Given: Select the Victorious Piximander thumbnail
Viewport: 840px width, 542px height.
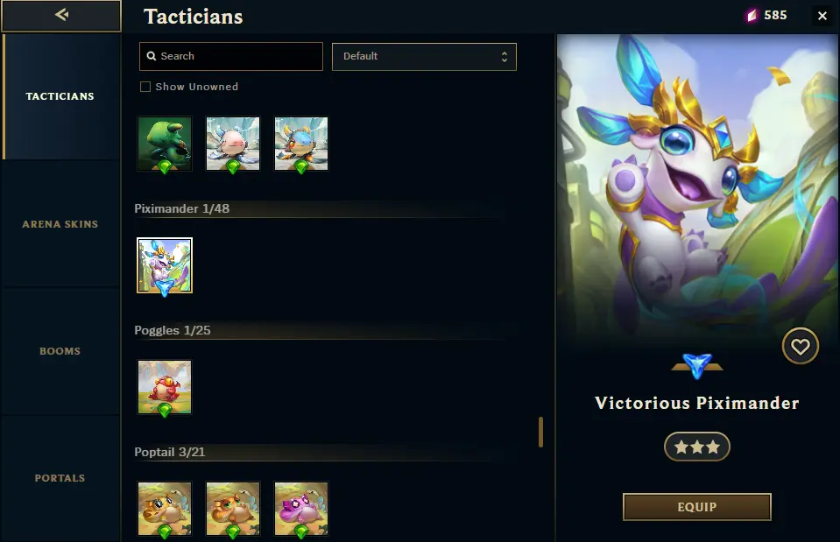Looking at the screenshot, I should click(165, 265).
